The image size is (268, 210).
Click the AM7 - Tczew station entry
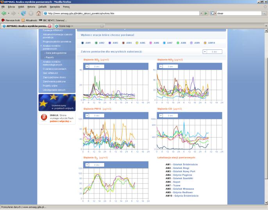pos(173,185)
